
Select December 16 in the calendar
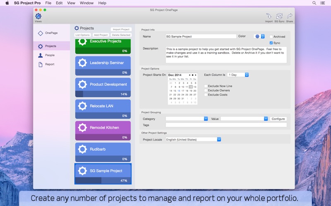(x=179, y=91)
